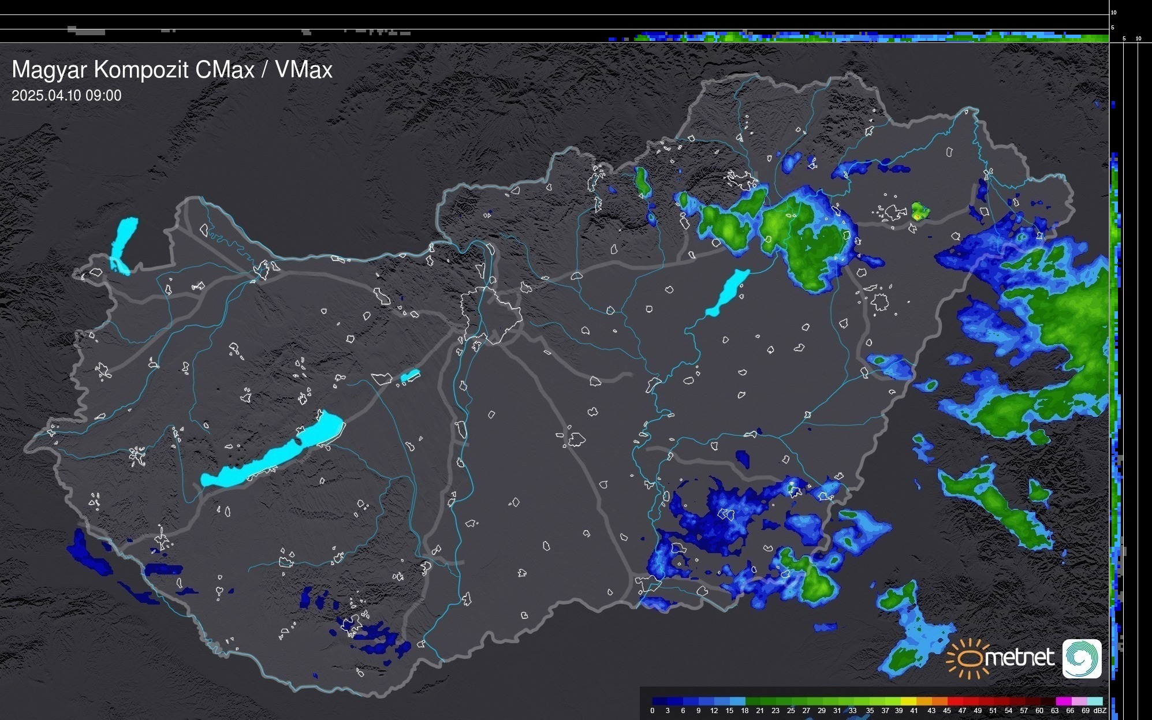The image size is (1152, 720).
Task: Click the 2025.04.10 09:00 timestamp
Action: pos(66,96)
